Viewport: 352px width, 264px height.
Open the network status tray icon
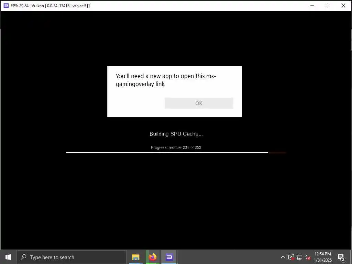[299, 257]
